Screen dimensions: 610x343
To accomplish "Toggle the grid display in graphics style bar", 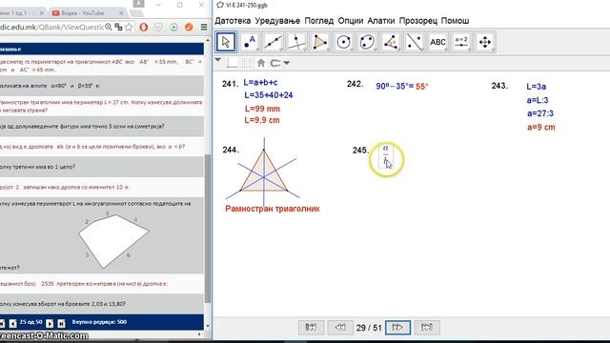I will [247, 63].
